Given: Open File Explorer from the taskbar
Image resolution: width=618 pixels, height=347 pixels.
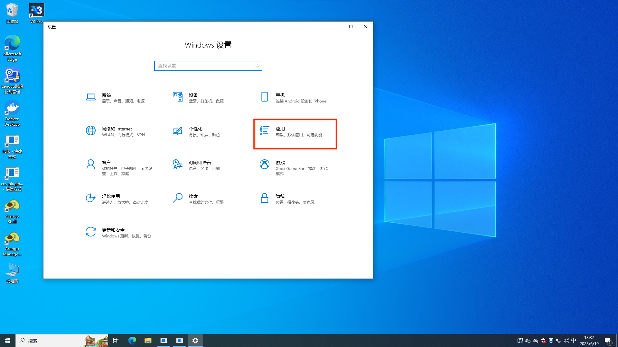Looking at the screenshot, I should 148,341.
